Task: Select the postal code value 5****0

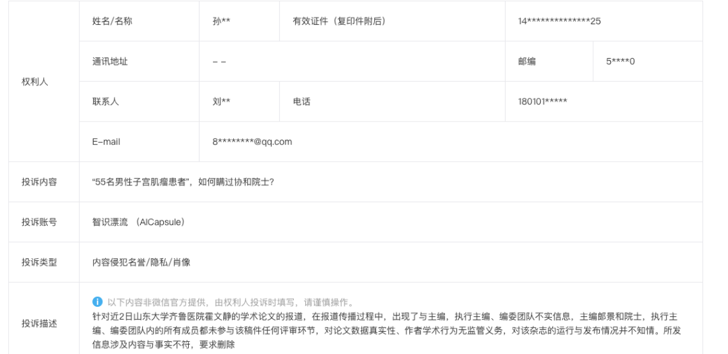Action: tap(620, 61)
